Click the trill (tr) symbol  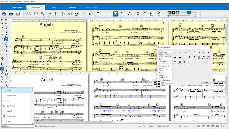208,52
